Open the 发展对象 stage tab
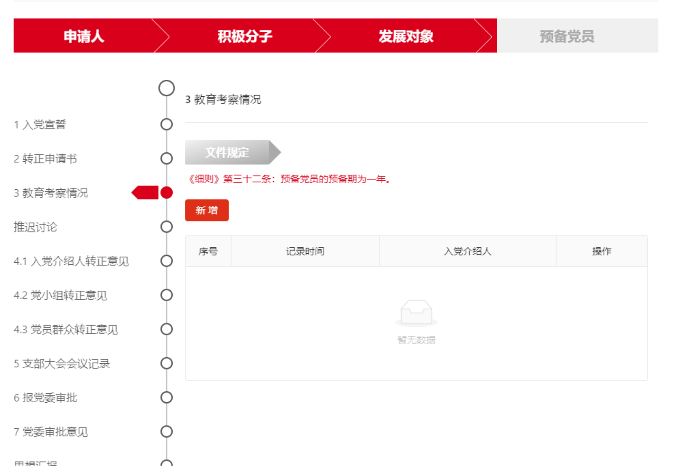 (406, 36)
